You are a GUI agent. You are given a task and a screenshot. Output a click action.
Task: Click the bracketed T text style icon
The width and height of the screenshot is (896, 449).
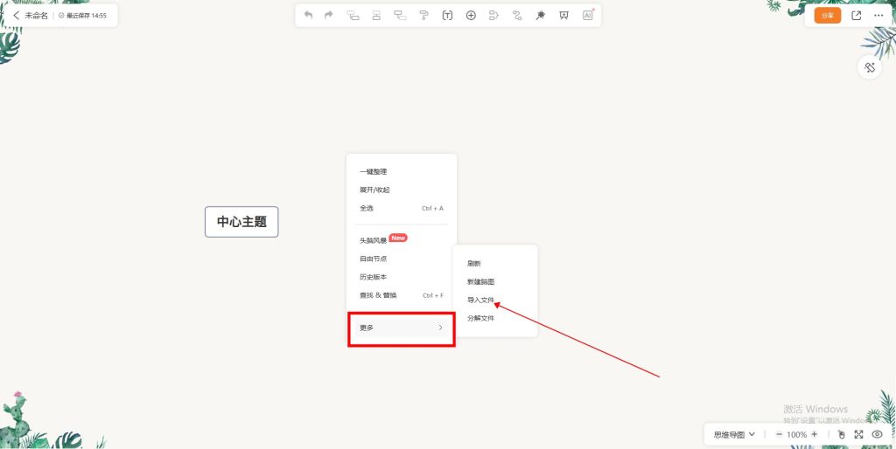pos(447,16)
